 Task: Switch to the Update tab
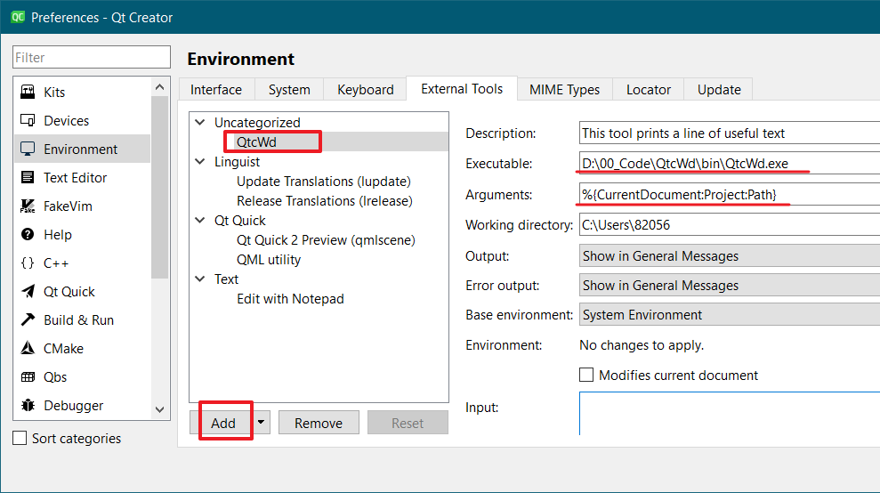click(x=719, y=89)
